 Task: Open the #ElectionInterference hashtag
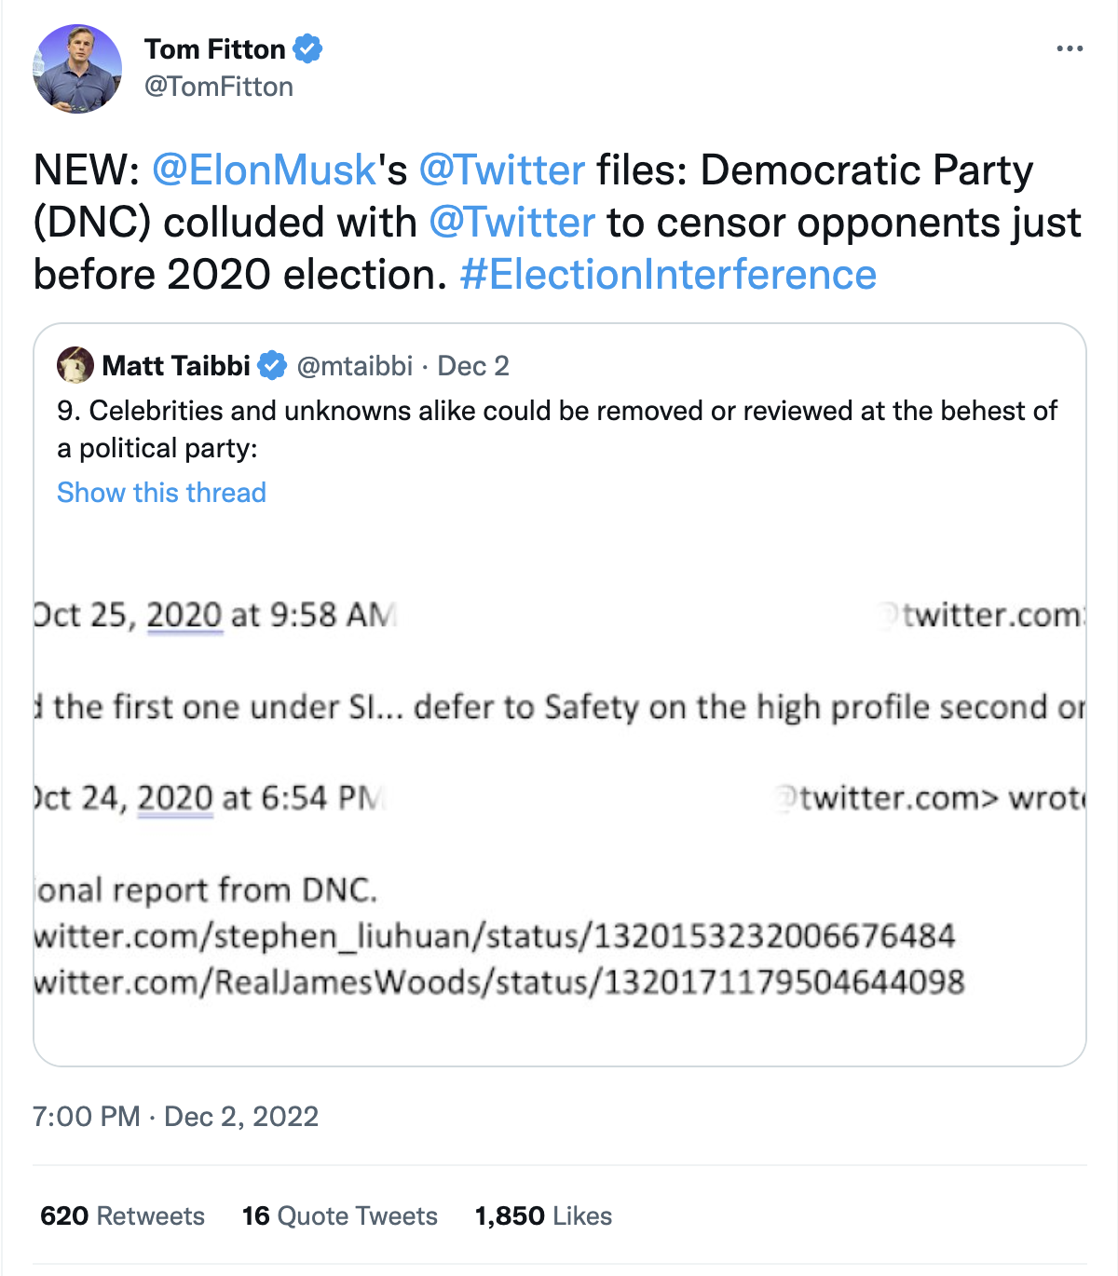pos(668,275)
